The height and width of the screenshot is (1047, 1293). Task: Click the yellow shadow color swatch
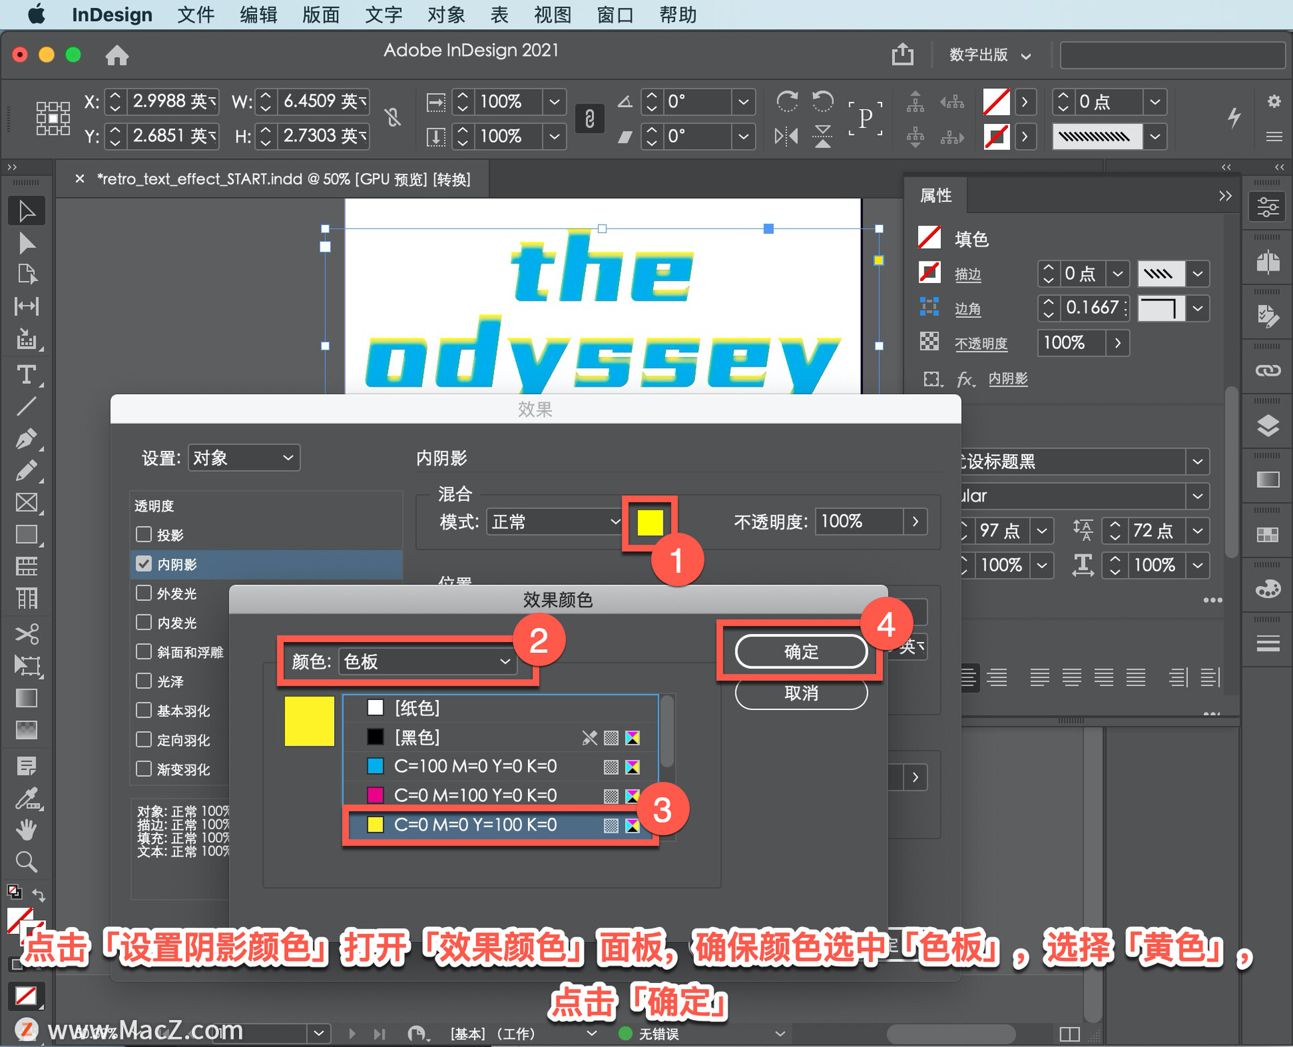click(x=650, y=522)
